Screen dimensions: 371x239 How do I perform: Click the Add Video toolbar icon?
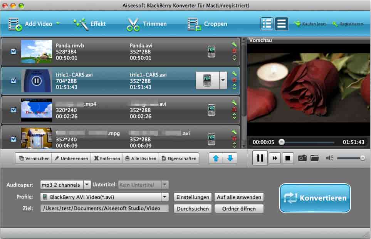point(15,24)
